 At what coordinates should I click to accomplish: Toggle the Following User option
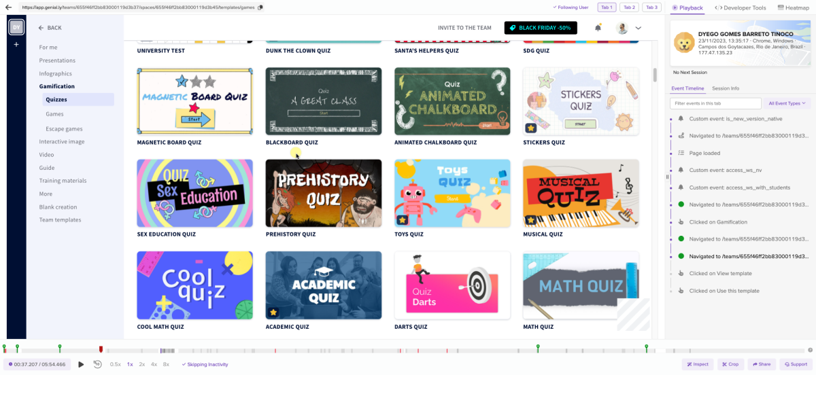click(571, 7)
